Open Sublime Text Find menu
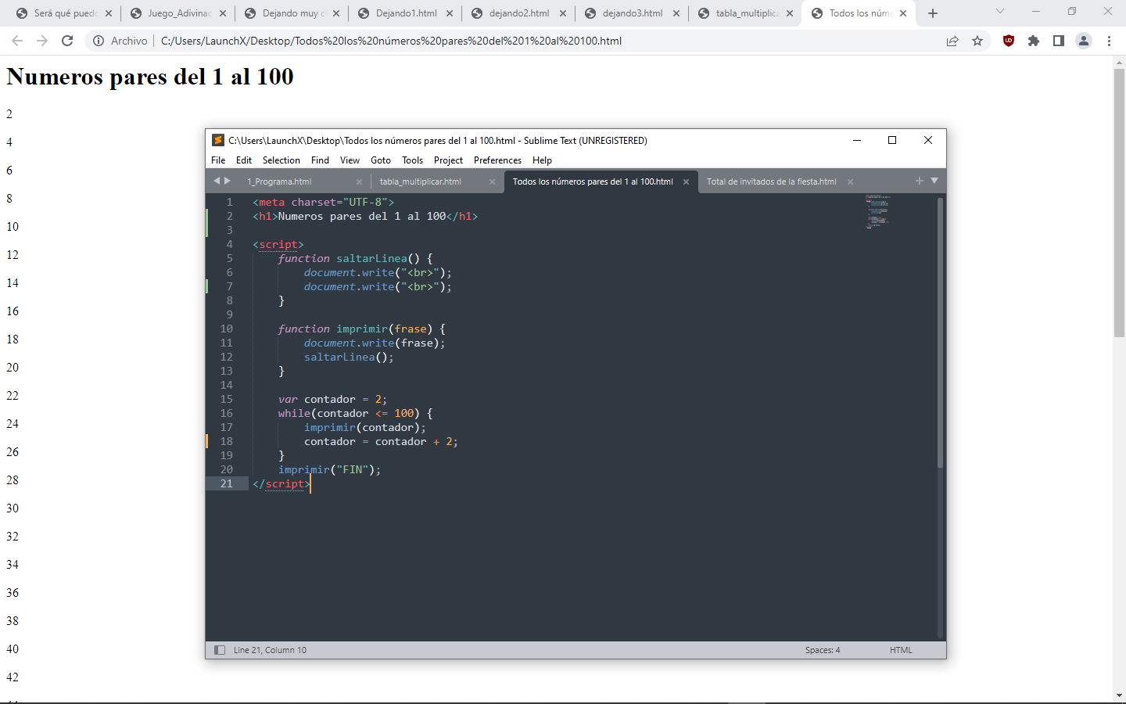Image resolution: width=1126 pixels, height=704 pixels. click(x=320, y=160)
